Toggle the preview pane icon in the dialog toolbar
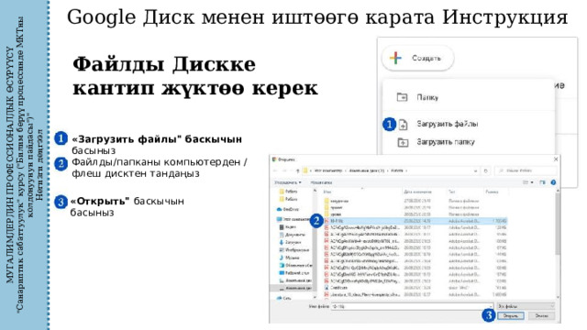The width and height of the screenshot is (587, 330). click(542, 182)
